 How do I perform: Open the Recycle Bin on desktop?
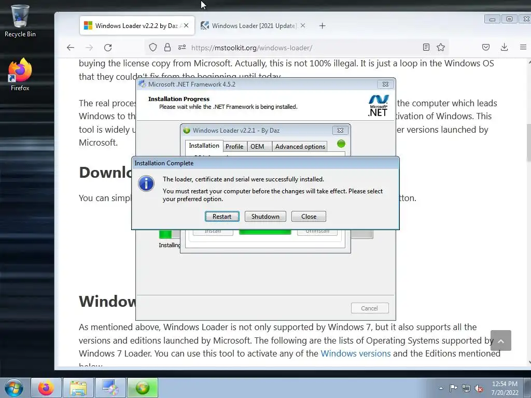20,21
